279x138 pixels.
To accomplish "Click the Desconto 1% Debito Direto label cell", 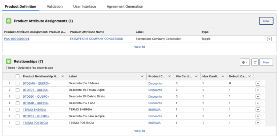I will click(x=87, y=97).
